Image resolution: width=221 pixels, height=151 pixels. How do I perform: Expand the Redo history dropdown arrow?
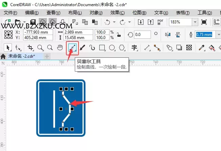(130, 22)
